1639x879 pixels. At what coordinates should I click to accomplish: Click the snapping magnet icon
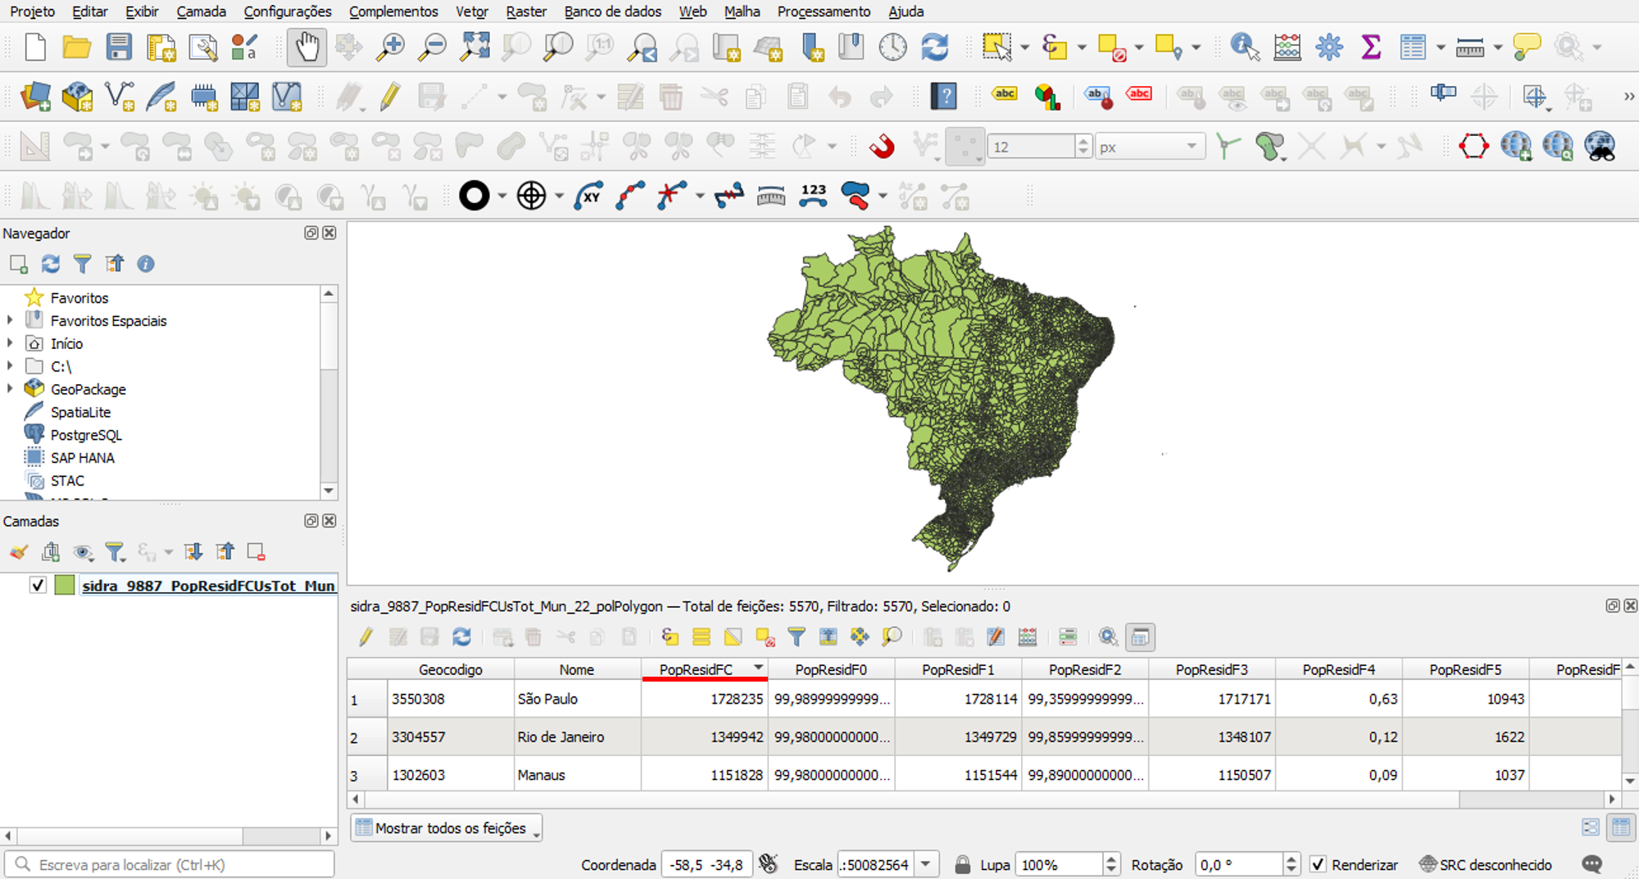coord(882,147)
